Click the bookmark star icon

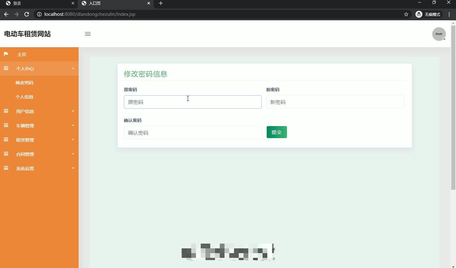click(x=406, y=14)
